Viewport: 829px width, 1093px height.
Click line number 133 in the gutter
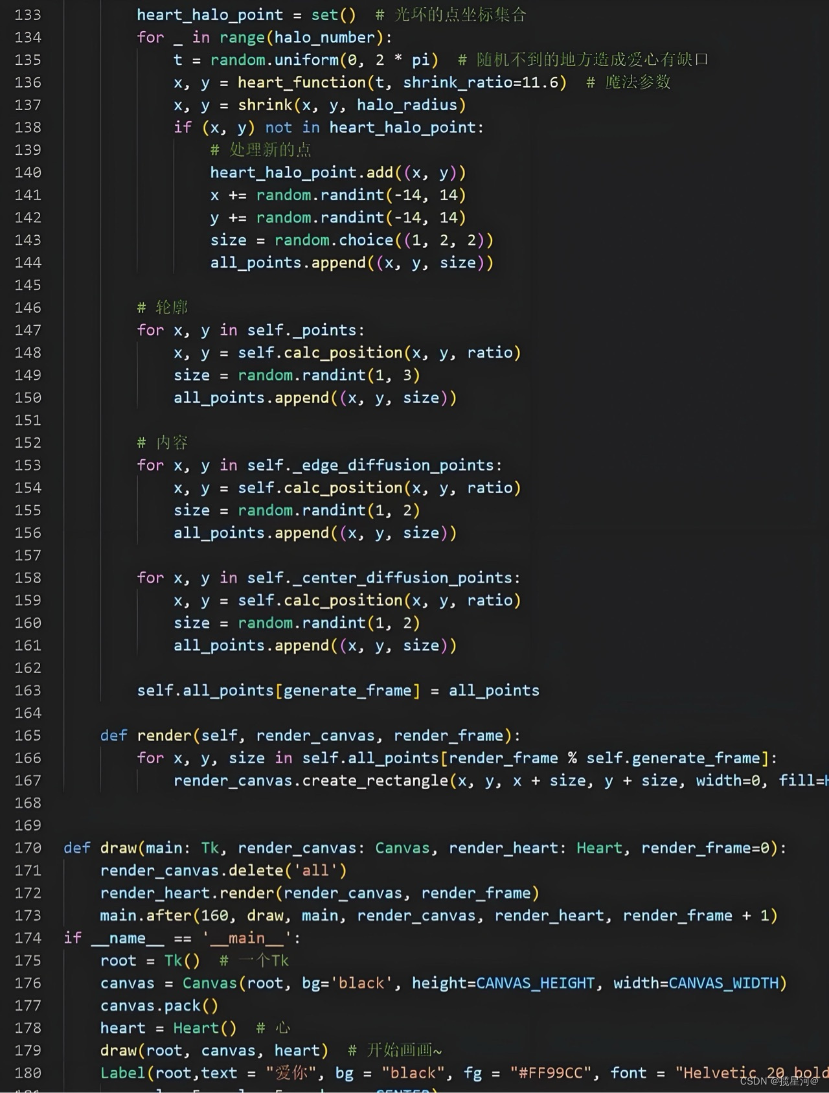pyautogui.click(x=27, y=14)
